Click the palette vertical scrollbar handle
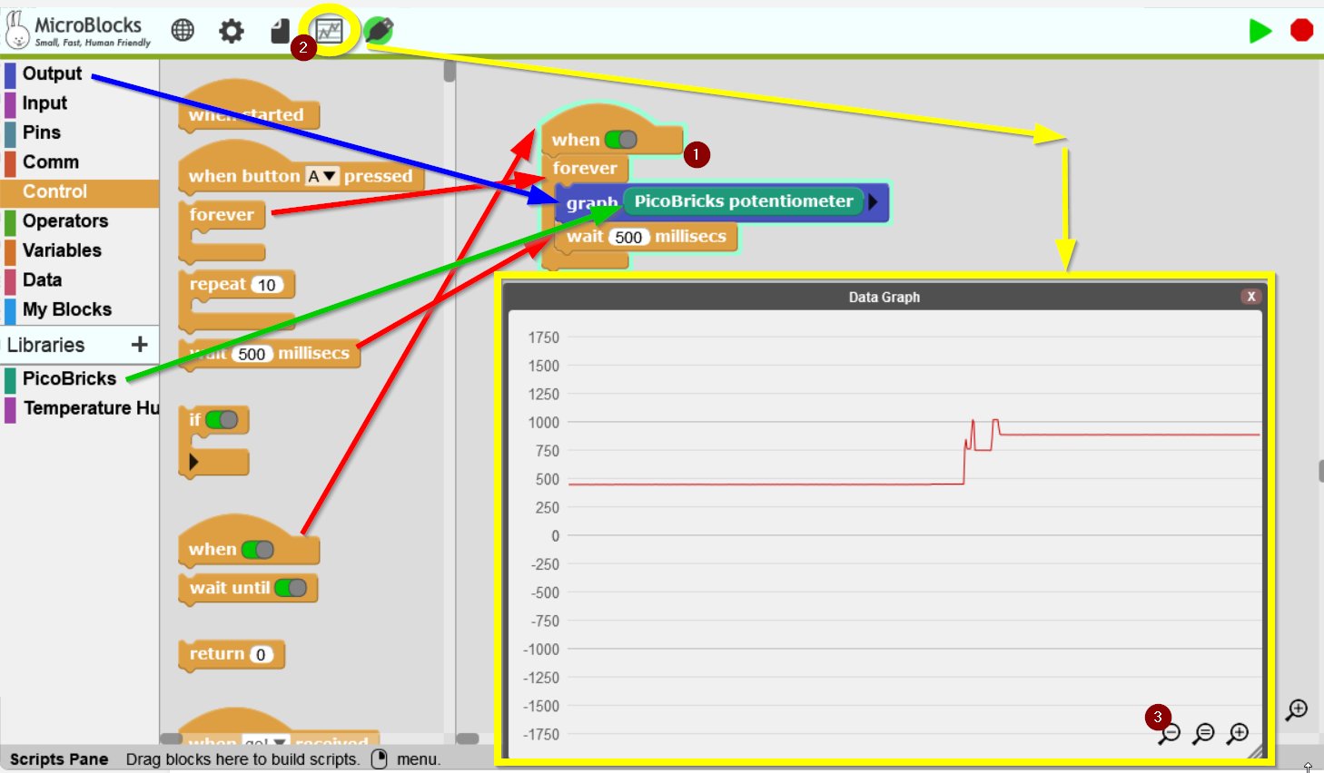1324x773 pixels. coord(450,71)
